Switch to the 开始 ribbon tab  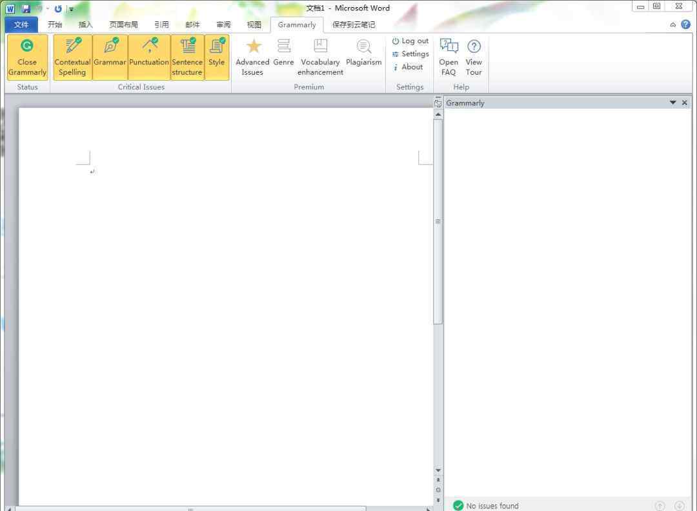tap(55, 25)
